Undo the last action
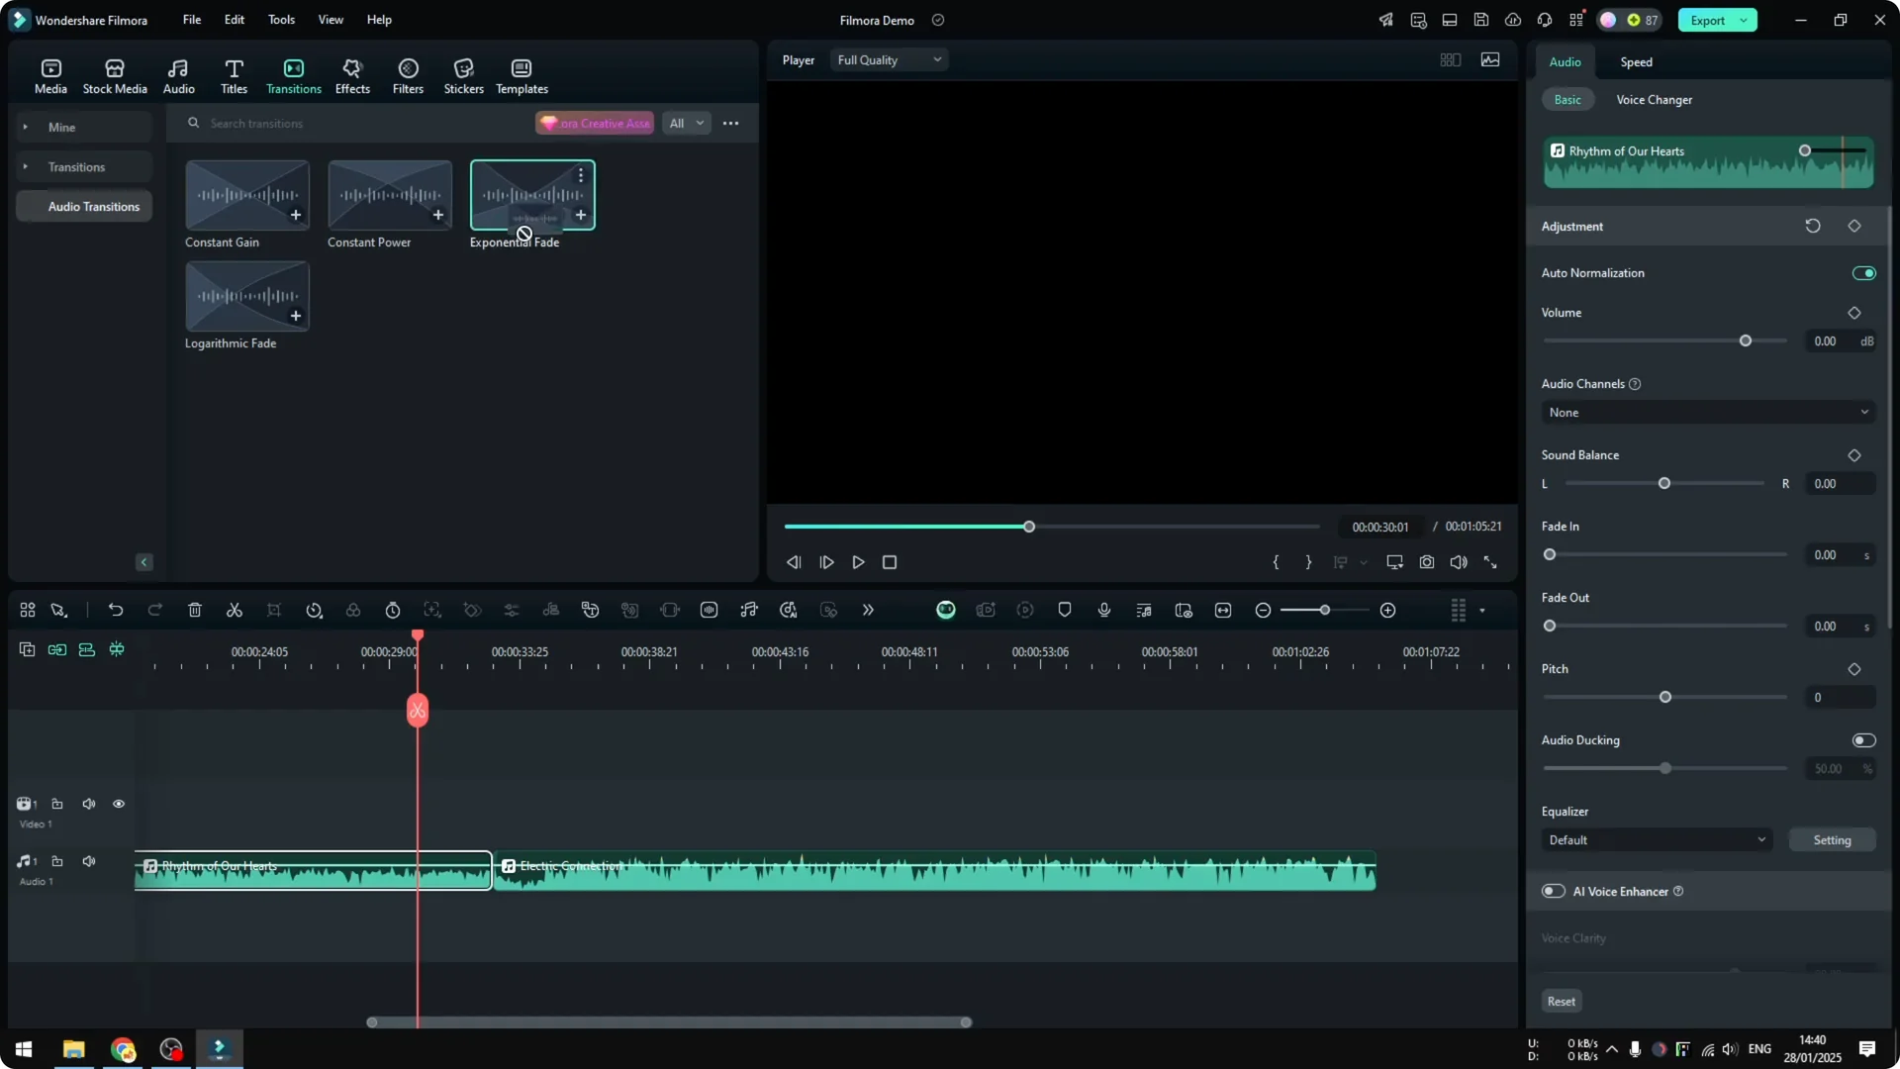 coord(116,610)
